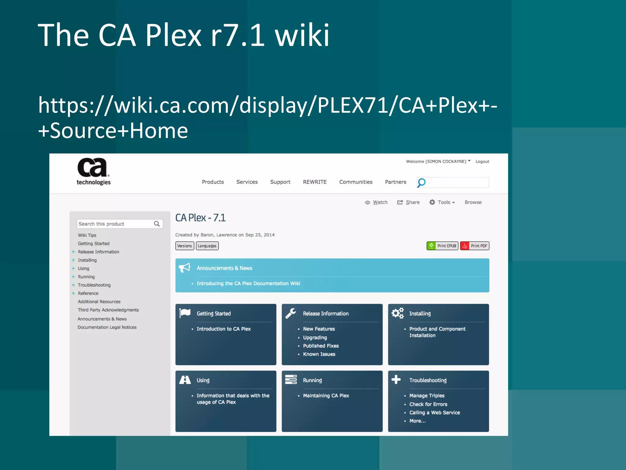
Task: Open the Partners menu
Action: pyautogui.click(x=396, y=182)
